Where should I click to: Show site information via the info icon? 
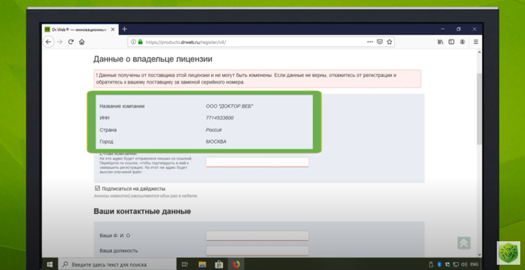(133, 42)
